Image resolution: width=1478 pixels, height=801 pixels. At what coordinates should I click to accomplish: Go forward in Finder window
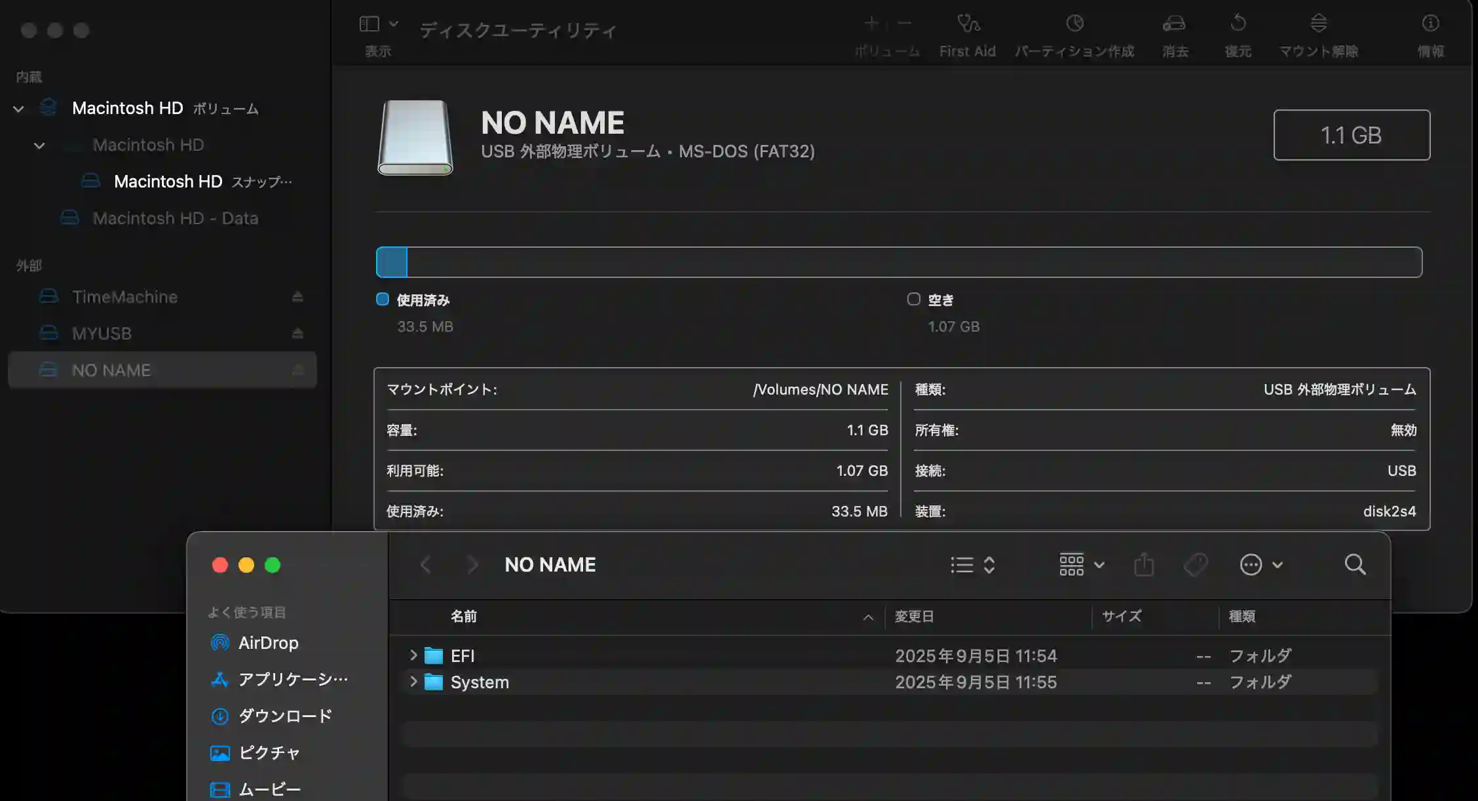click(x=472, y=564)
